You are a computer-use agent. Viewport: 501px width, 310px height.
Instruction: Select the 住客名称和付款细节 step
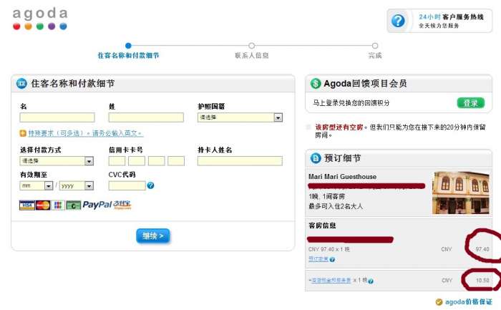[x=128, y=55]
